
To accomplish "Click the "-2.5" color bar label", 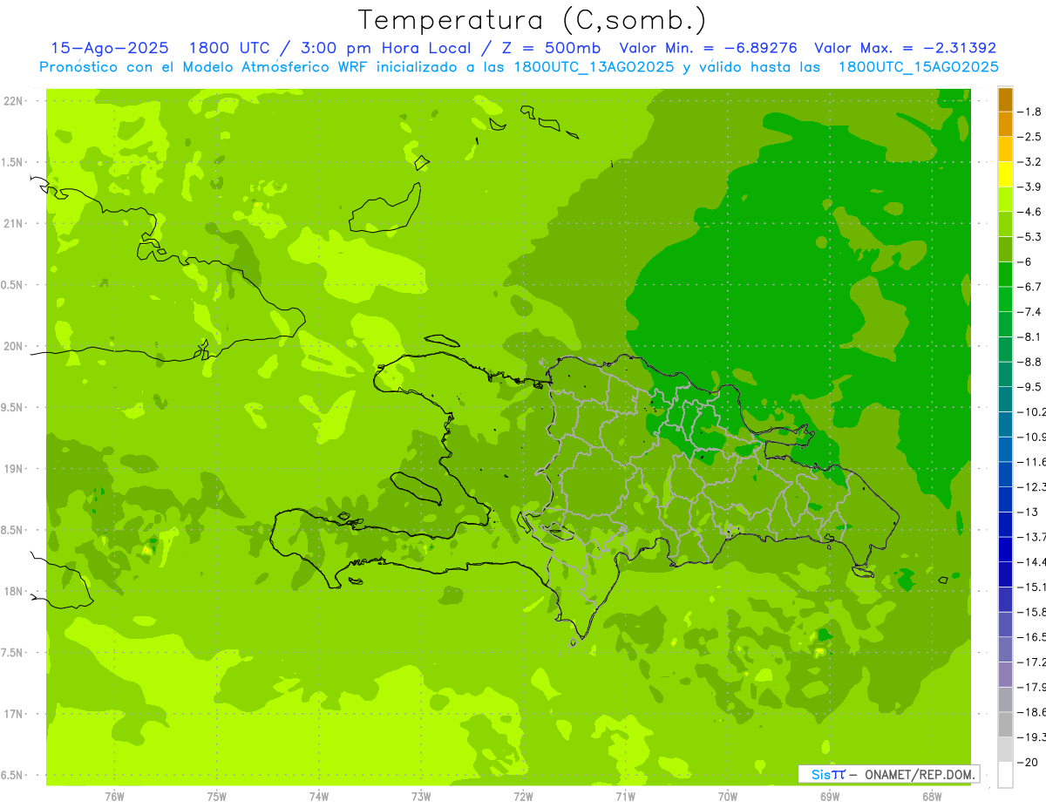I will coord(1030,137).
